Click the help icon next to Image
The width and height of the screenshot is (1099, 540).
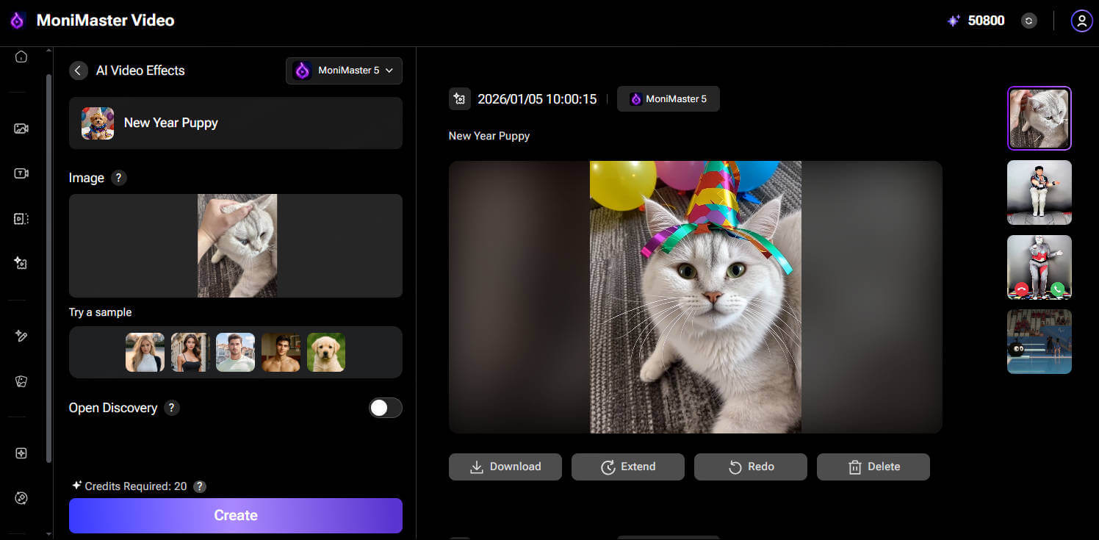pos(119,178)
